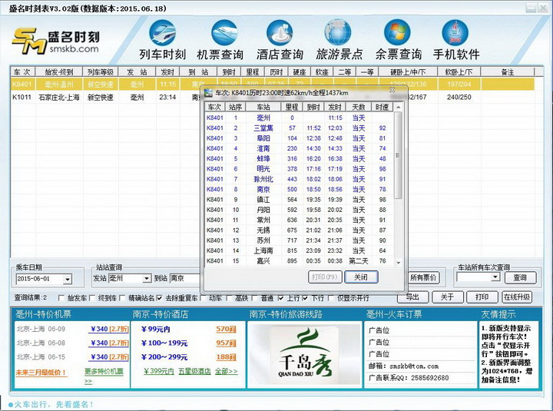Expand the 发站 station dropdown
Image resolution: width=553 pixels, height=411 pixels.
[147, 278]
